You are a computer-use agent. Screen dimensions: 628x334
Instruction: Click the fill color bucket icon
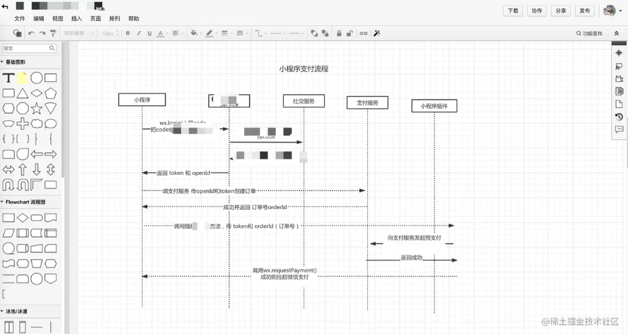[194, 33]
